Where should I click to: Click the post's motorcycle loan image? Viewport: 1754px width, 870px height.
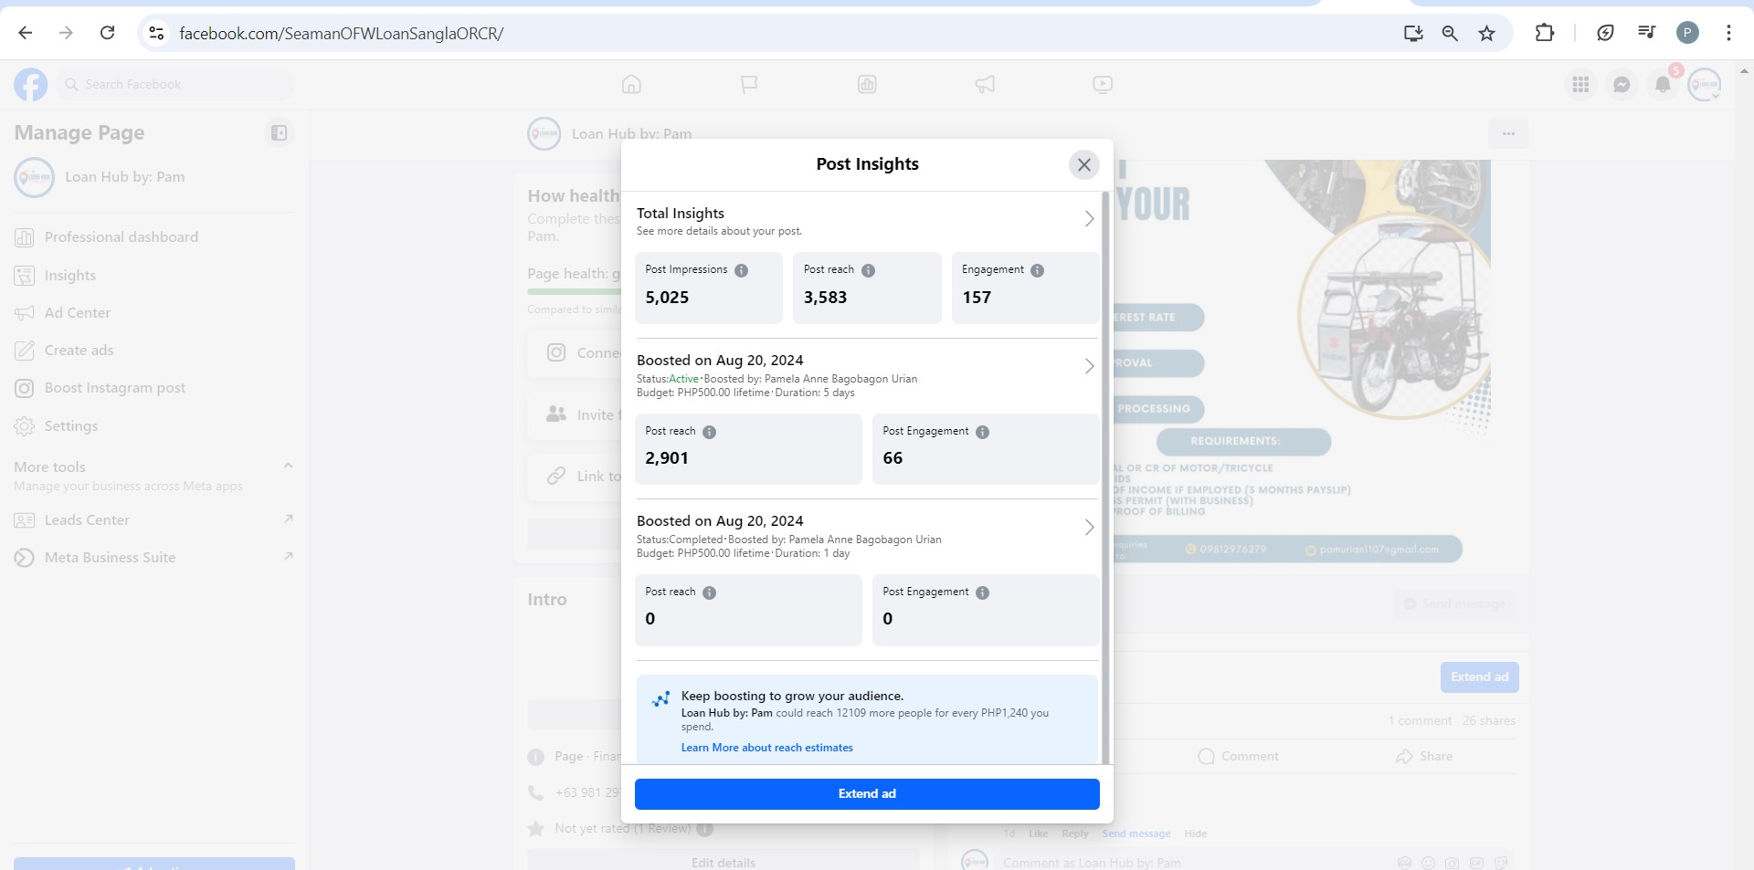[x=1304, y=365]
